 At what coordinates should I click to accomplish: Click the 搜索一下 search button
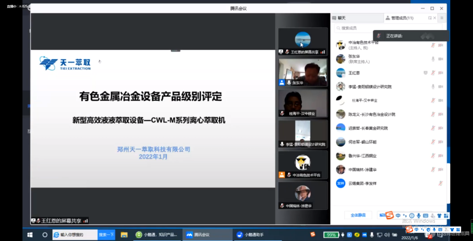pyautogui.click(x=106, y=235)
